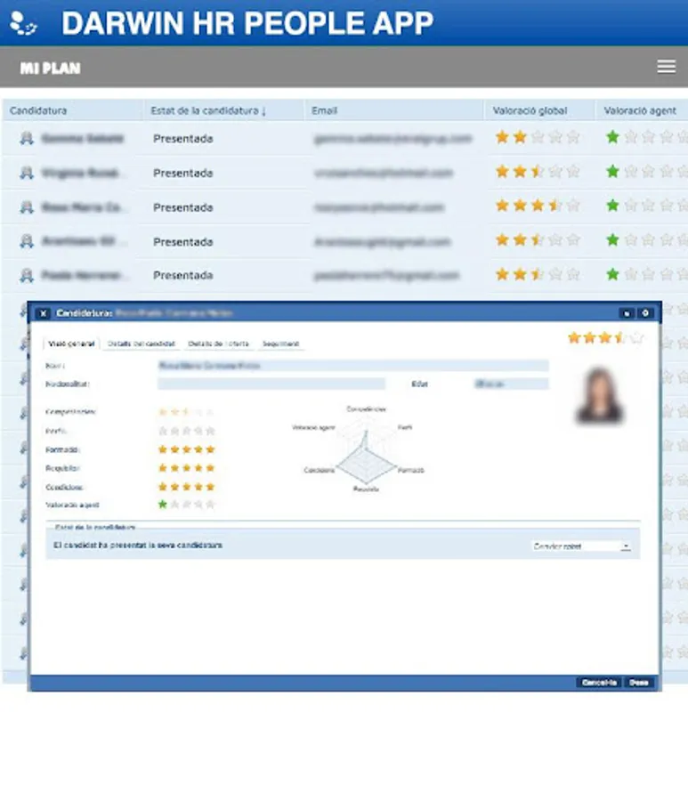Click the candidate person icon in the fifth row
The height and width of the screenshot is (801, 688).
coord(27,275)
